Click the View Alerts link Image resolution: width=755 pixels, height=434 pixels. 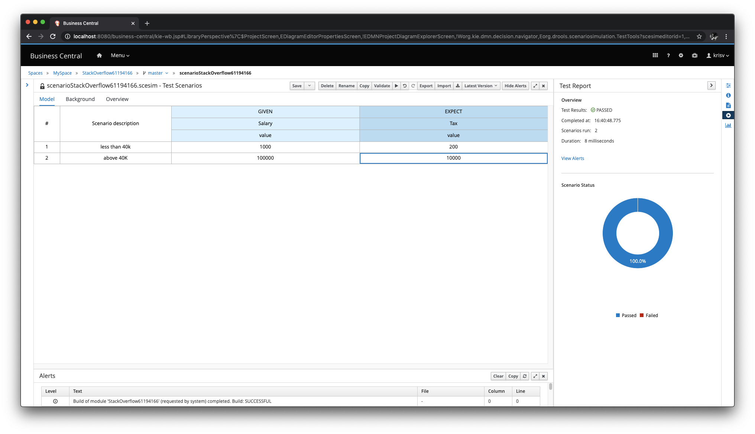pyautogui.click(x=573, y=159)
